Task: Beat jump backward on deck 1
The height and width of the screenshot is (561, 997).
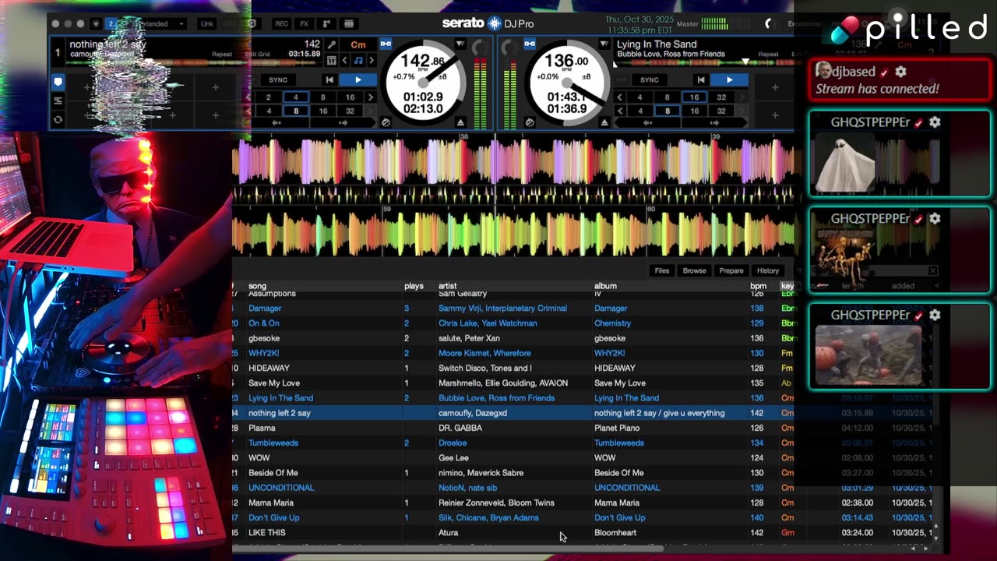Action: 275,123
